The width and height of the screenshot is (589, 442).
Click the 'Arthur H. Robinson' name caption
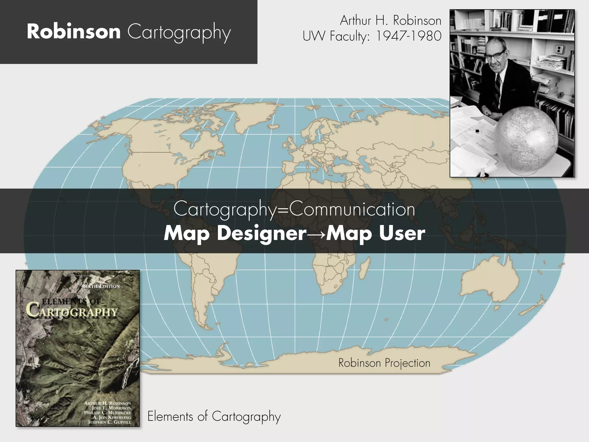[390, 20]
